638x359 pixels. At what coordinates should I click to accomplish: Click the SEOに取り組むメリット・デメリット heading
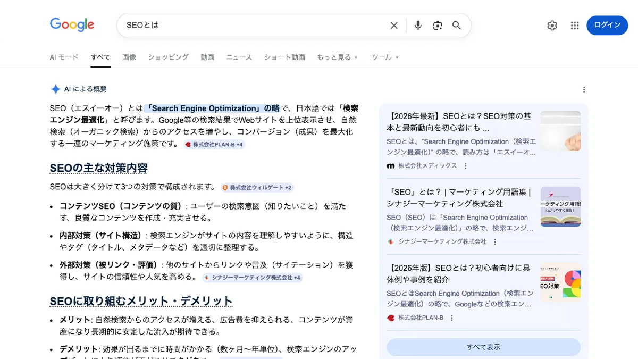(141, 301)
